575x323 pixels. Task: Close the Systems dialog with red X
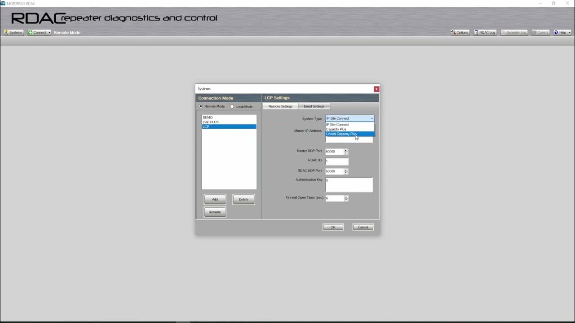coord(376,89)
